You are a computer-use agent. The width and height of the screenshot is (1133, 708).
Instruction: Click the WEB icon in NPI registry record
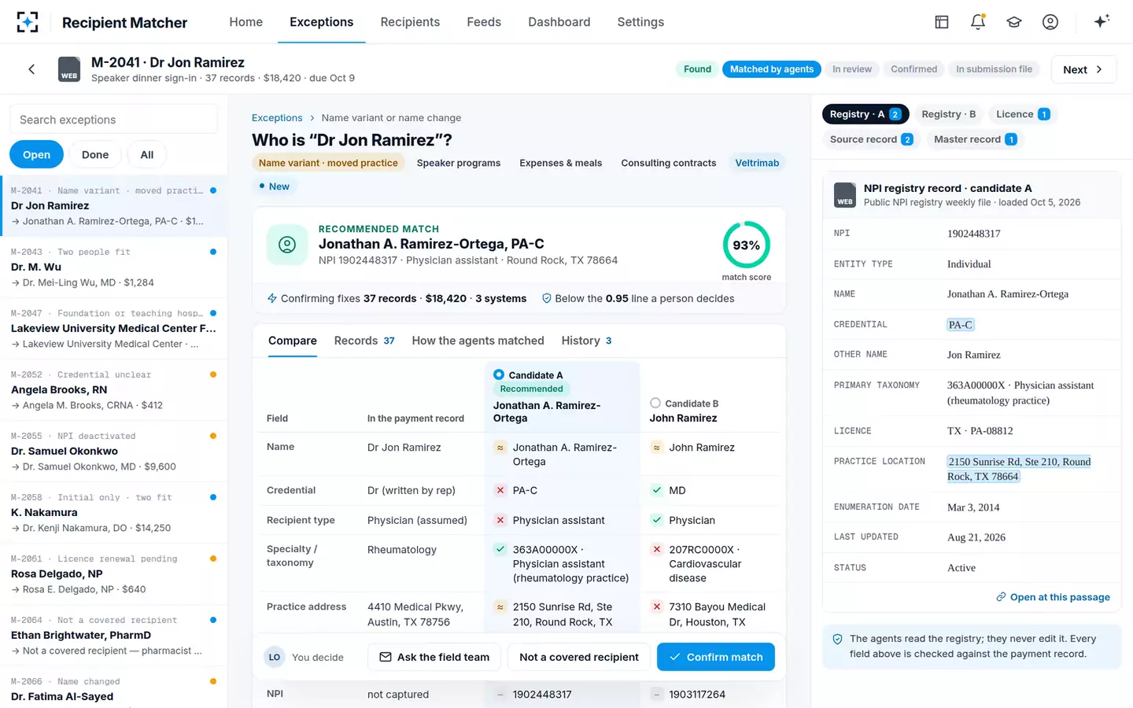click(x=845, y=194)
